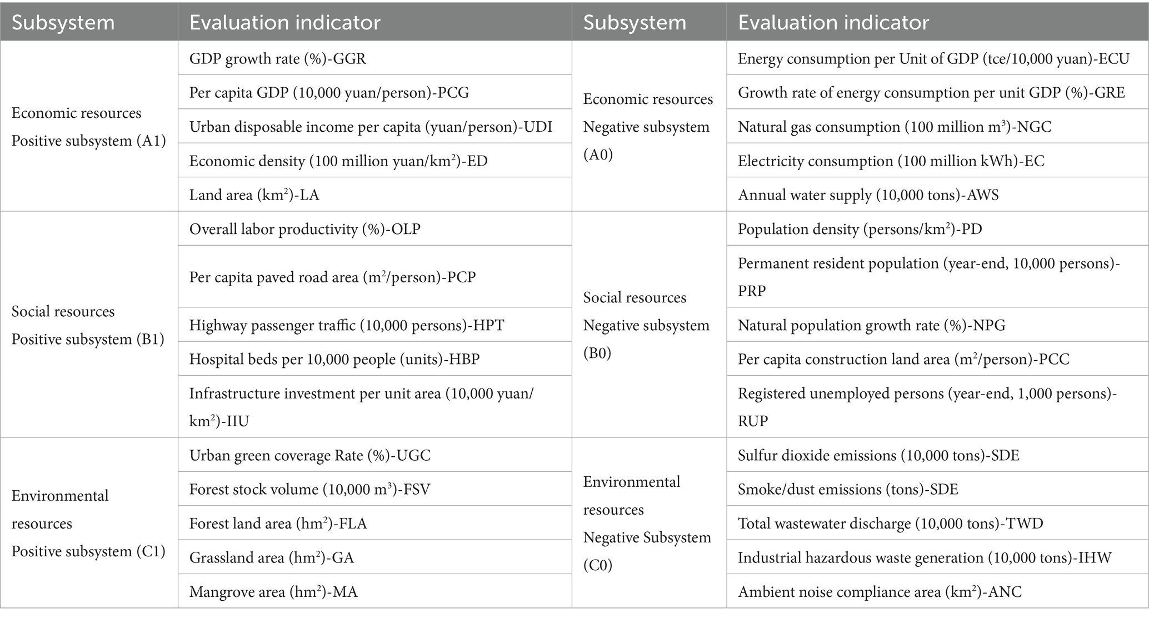Viewport: 1149px width, 618px height.
Task: Click Overall labor productivity OLP cell
Action: 375,229
